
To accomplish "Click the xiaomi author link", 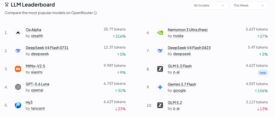I will (x=37, y=72).
